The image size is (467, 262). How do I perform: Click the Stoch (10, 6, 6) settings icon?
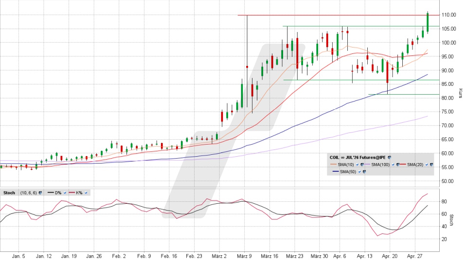(40, 193)
